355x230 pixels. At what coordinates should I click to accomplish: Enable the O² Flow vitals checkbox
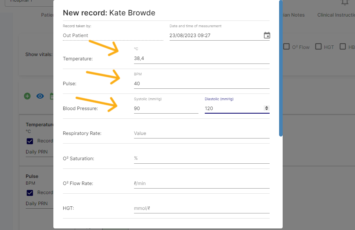287,47
